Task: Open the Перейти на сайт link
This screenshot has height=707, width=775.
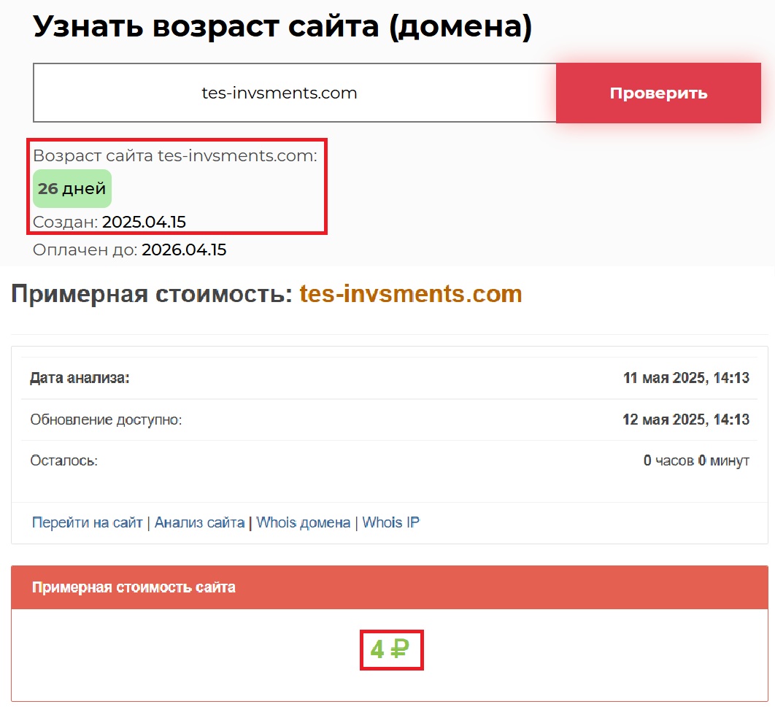Action: click(x=87, y=522)
